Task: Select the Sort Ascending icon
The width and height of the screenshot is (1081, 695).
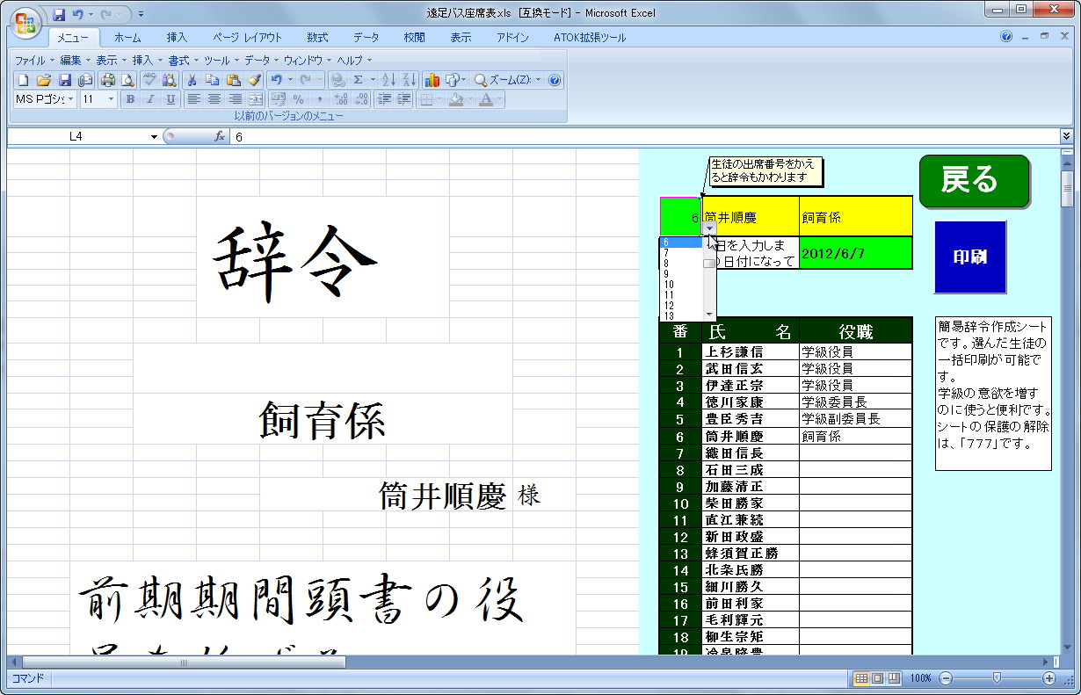Action: click(x=388, y=79)
